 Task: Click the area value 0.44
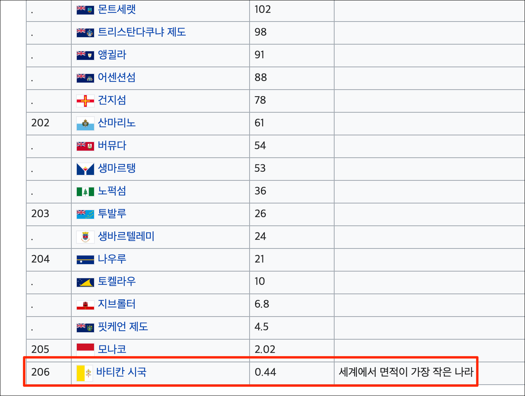[265, 372]
